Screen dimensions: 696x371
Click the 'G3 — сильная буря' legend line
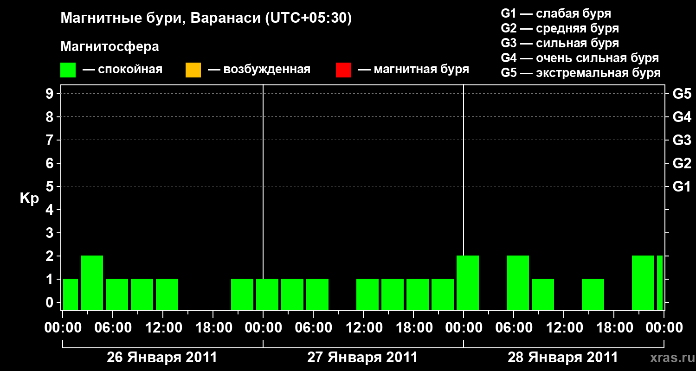click(x=560, y=43)
